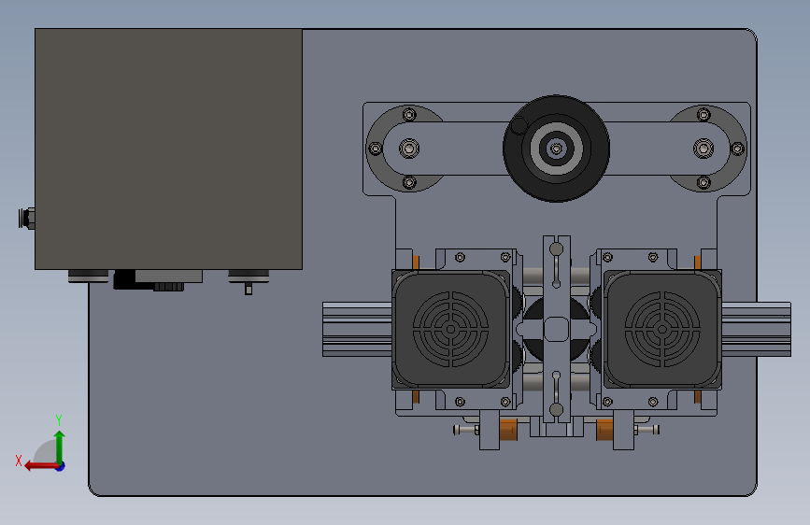810x525 pixels.
Task: Select the left cylindrical foot under box
Action: [89, 276]
